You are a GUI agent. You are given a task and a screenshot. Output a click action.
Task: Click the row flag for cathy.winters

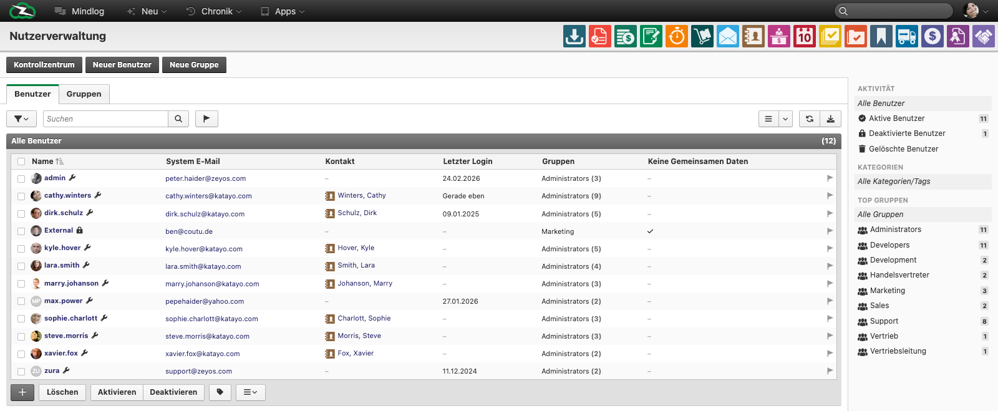tap(830, 196)
